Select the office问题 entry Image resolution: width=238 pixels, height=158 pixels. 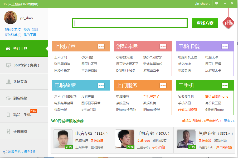89,110
